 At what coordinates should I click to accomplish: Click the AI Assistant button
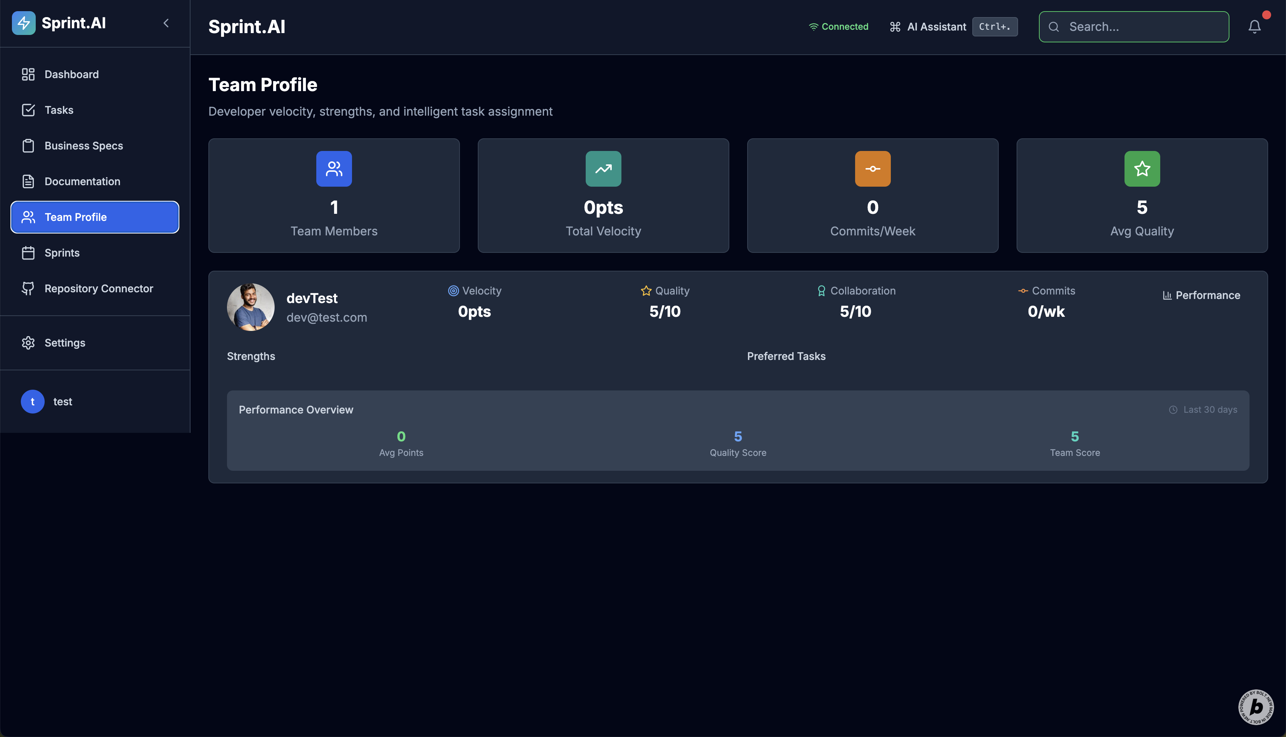click(936, 26)
